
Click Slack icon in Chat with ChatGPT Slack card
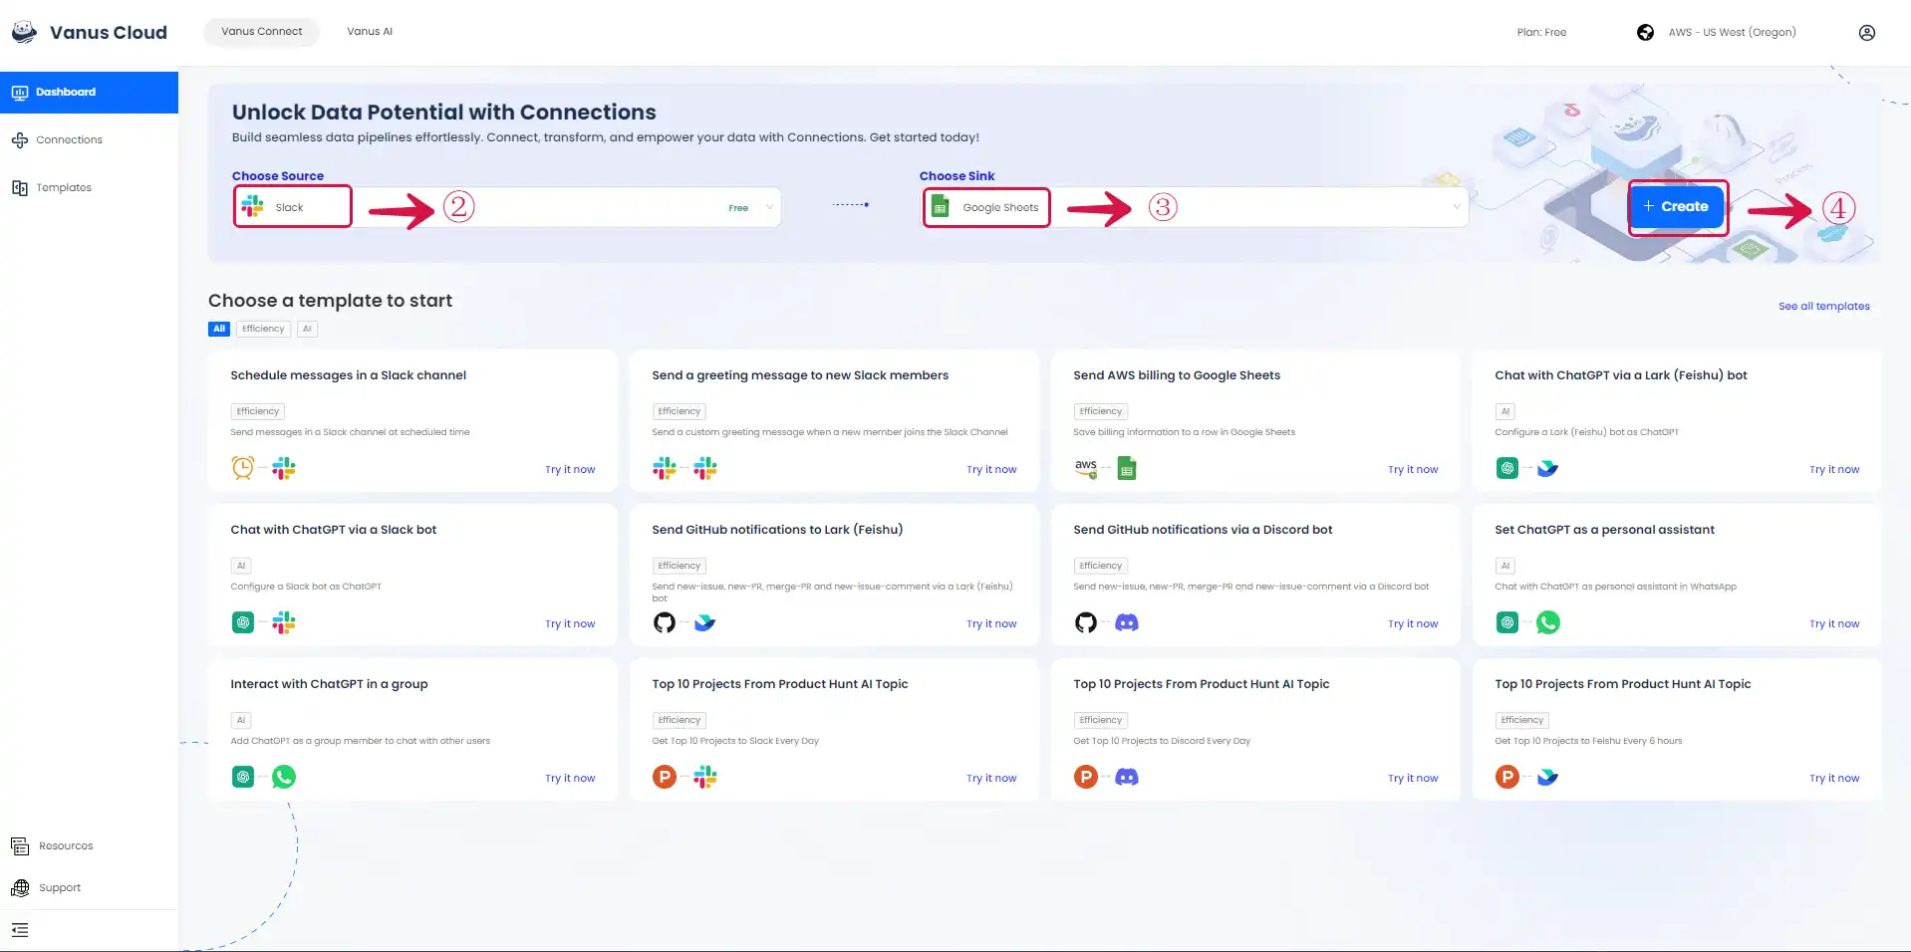coord(284,622)
